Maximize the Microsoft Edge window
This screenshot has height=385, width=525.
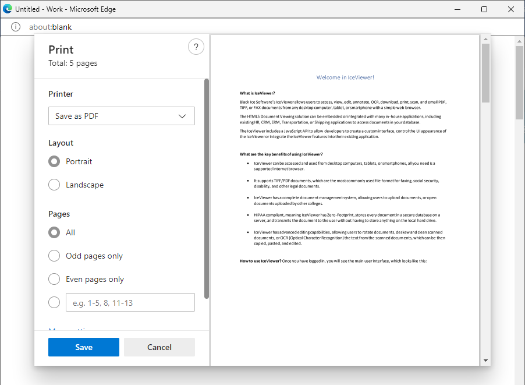point(484,9)
